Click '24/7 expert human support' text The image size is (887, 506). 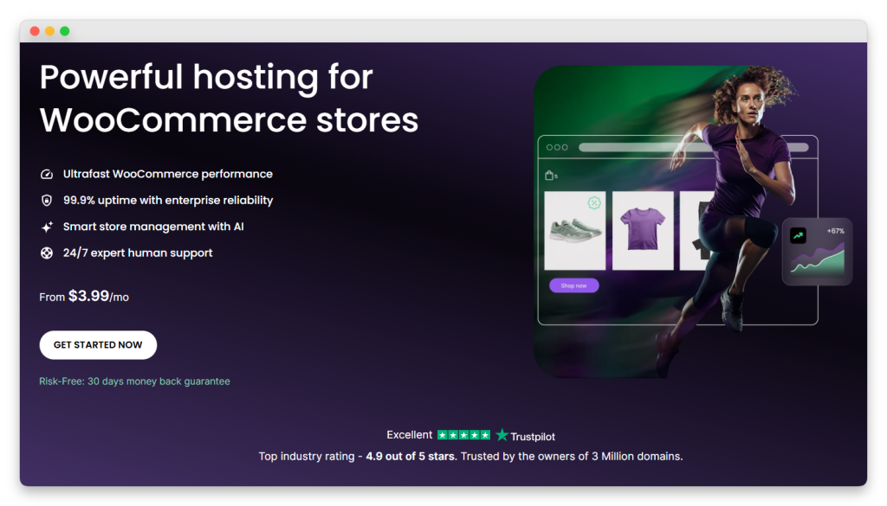(x=138, y=253)
